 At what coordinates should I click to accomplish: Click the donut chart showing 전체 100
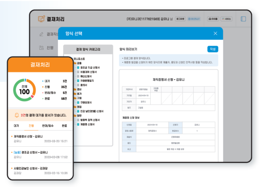tap(25, 90)
